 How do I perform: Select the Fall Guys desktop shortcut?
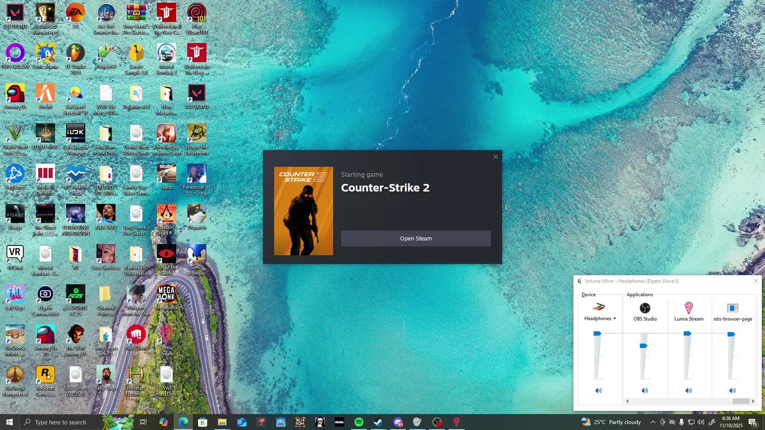(x=15, y=297)
